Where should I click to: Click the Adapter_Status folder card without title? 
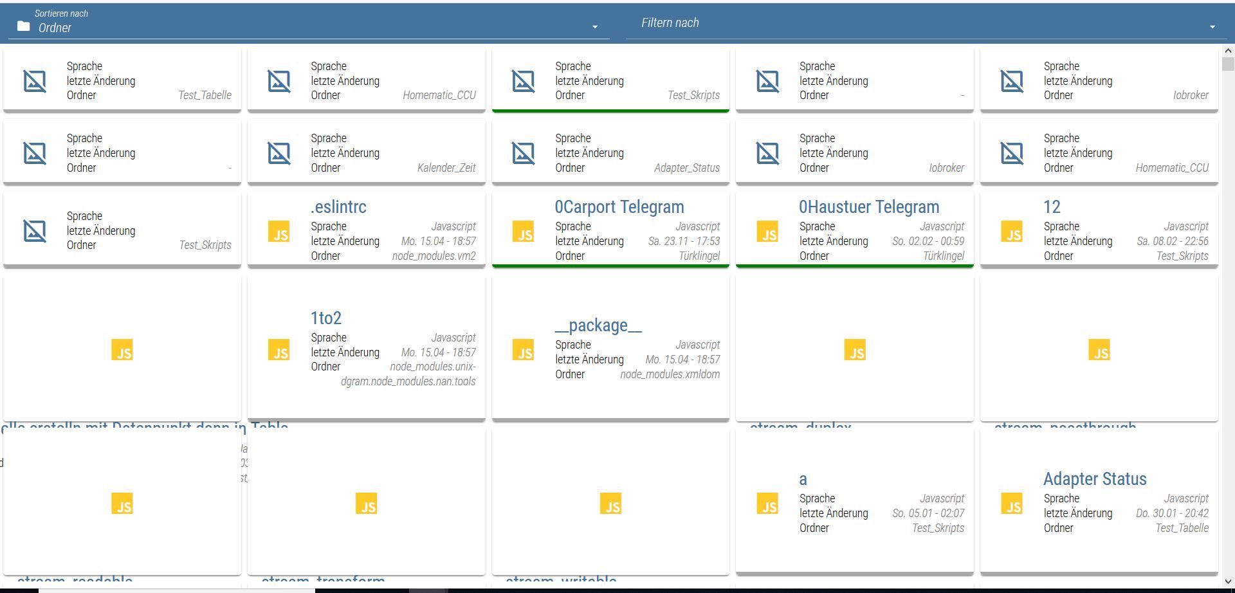tap(610, 153)
